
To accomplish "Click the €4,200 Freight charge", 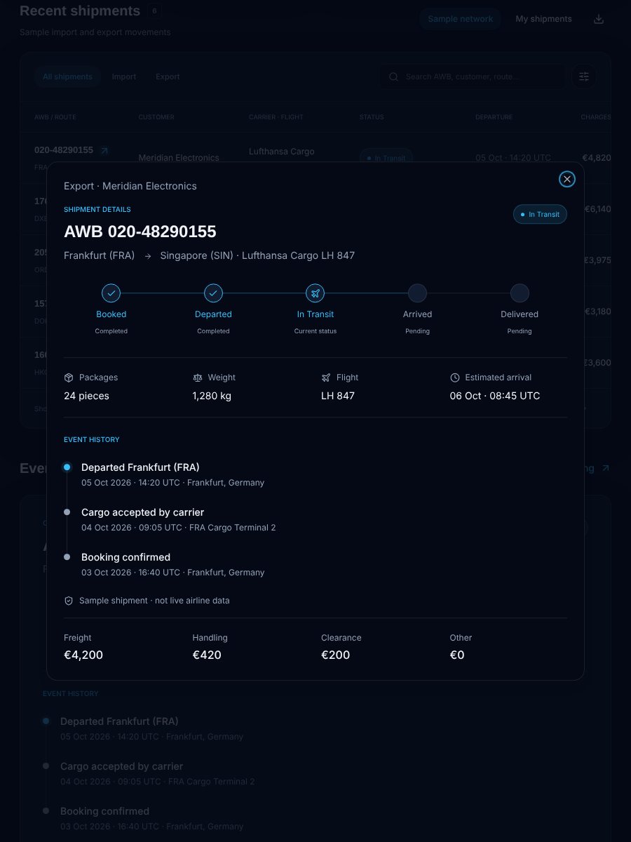I will [83, 655].
